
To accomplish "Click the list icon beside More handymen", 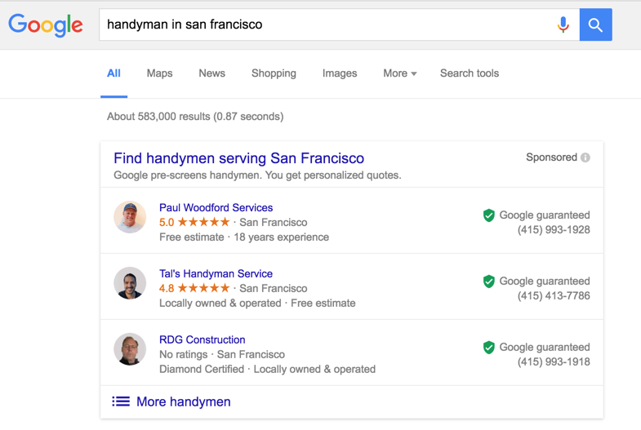I will point(121,401).
